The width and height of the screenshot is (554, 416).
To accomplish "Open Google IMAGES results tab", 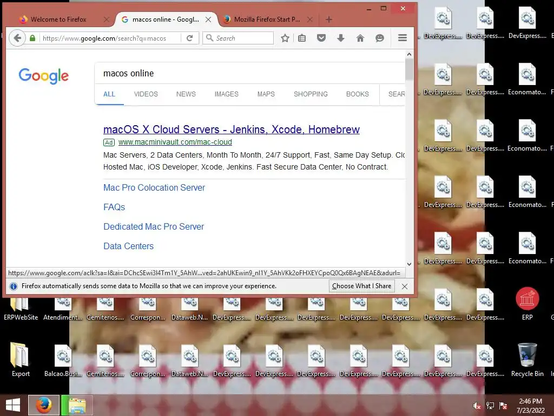I will click(x=227, y=94).
